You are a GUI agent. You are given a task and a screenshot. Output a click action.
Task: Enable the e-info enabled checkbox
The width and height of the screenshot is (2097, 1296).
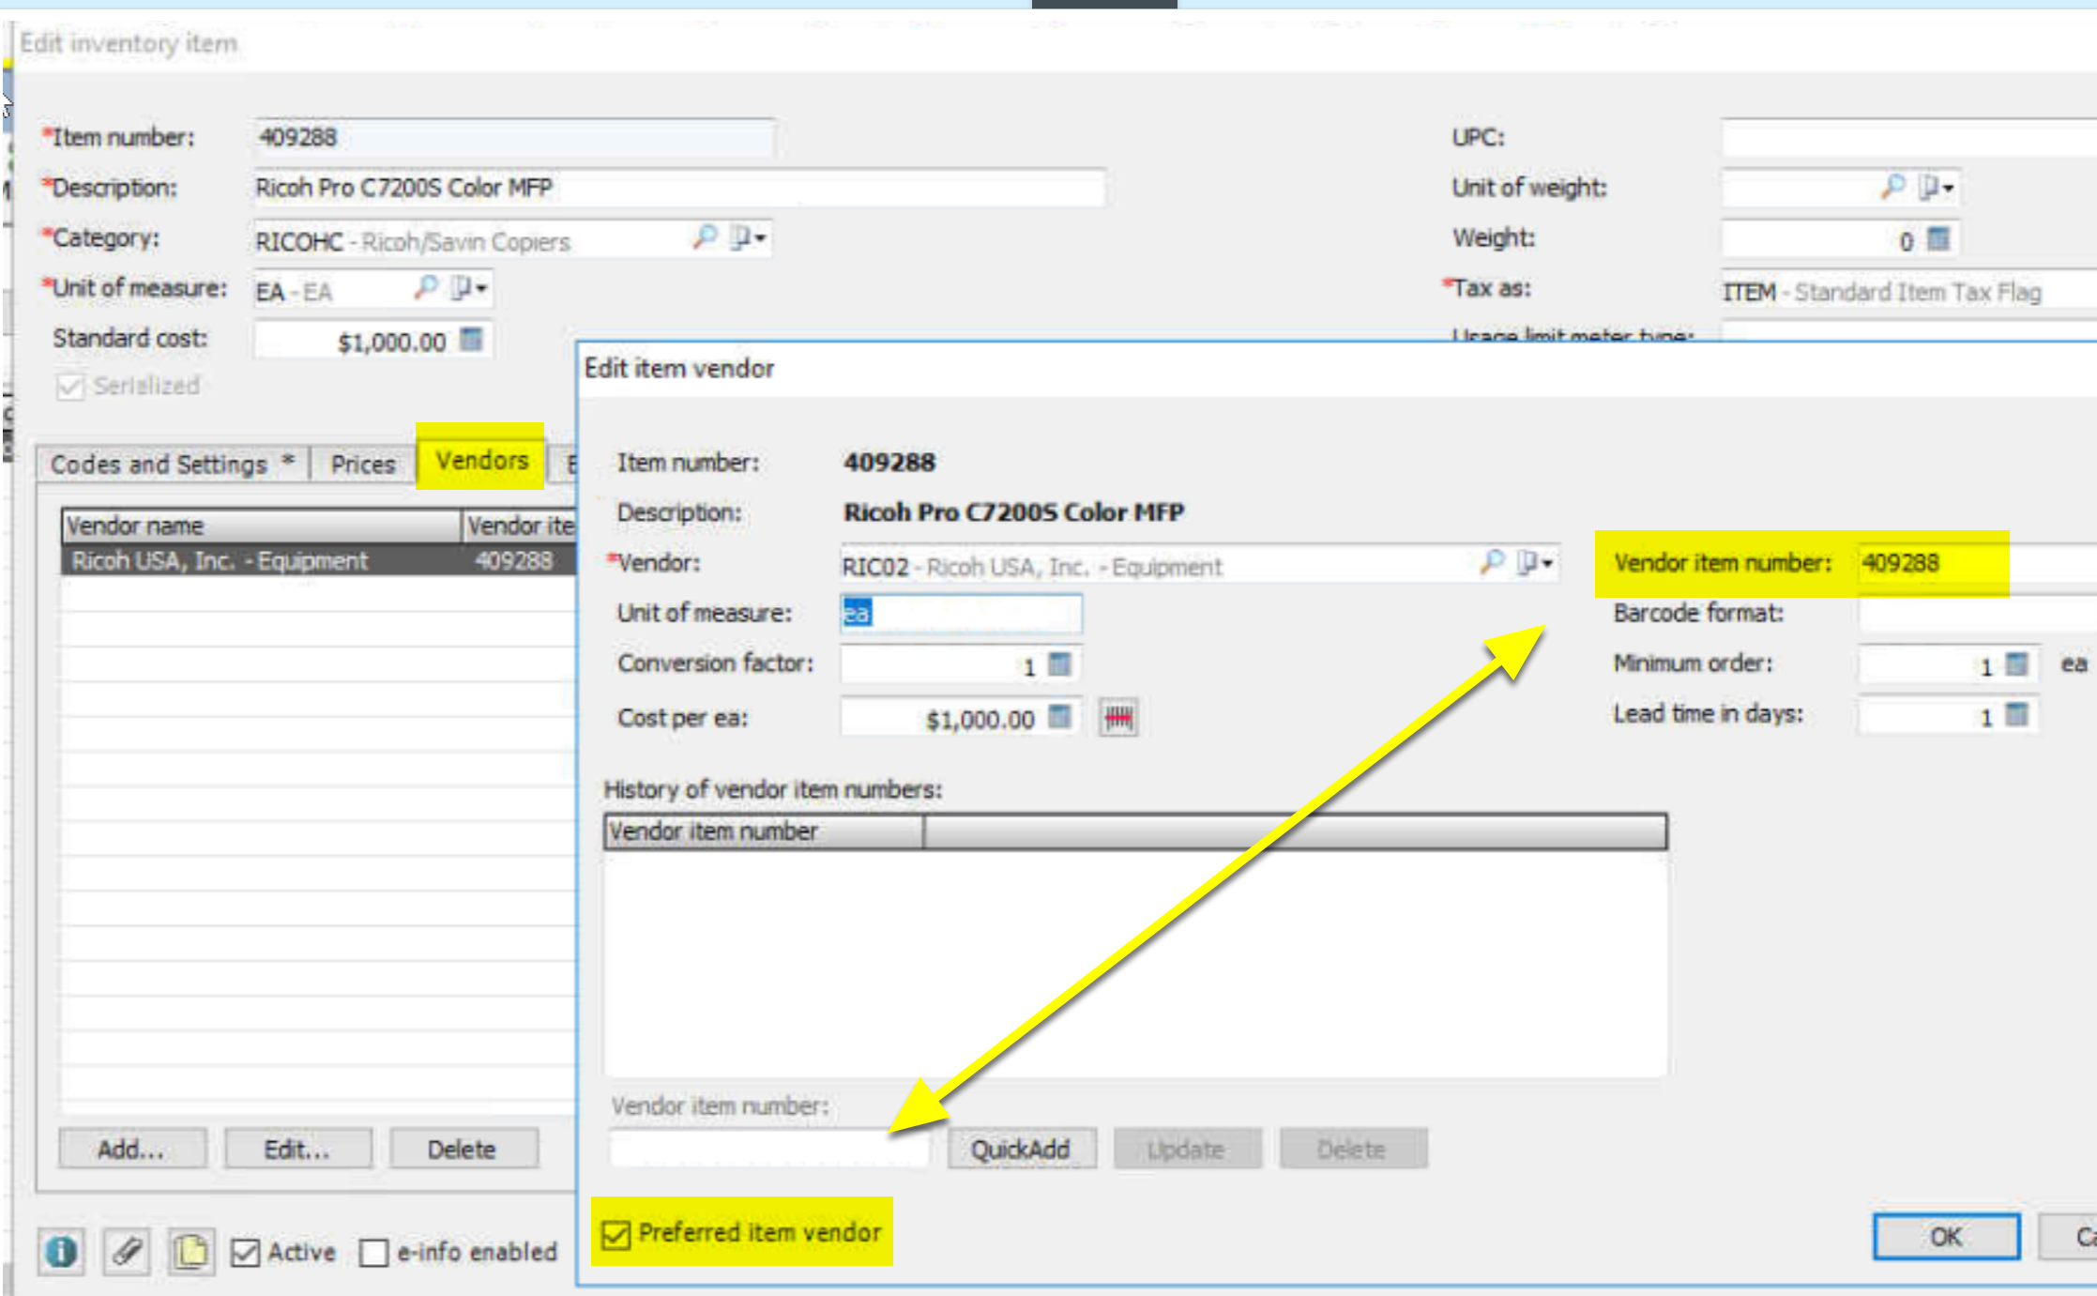click(373, 1253)
